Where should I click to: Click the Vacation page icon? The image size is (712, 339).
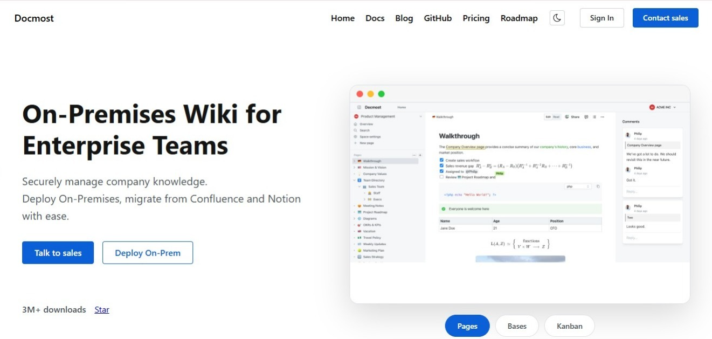(x=360, y=231)
